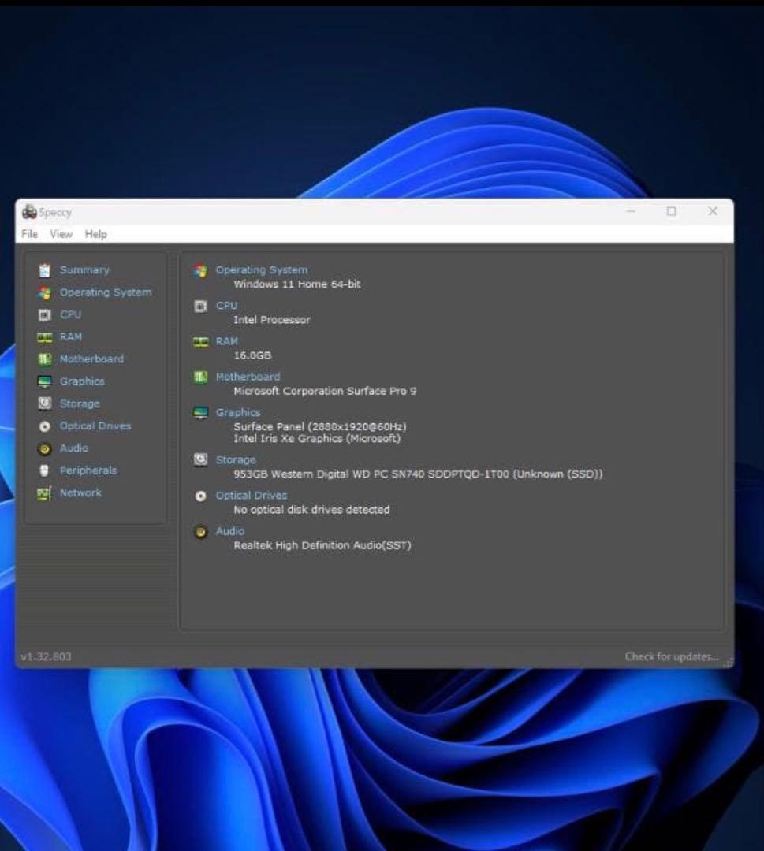Open the View menu
764x851 pixels.
[61, 234]
